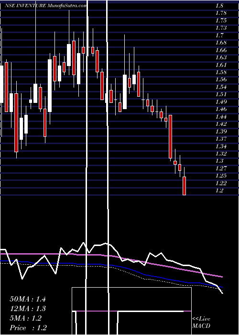Click the blue 12MA line's right end

(x=222, y=287)
